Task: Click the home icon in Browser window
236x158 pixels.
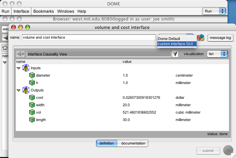Action: 5,48
